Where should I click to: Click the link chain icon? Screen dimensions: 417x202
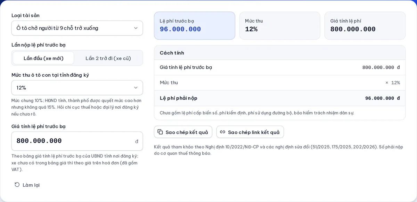[223, 132]
